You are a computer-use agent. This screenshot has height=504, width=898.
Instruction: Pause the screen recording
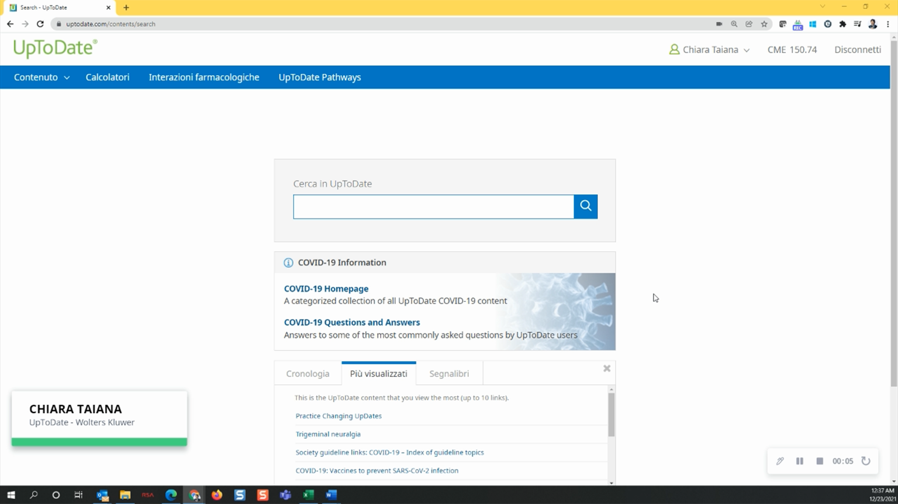pyautogui.click(x=799, y=461)
